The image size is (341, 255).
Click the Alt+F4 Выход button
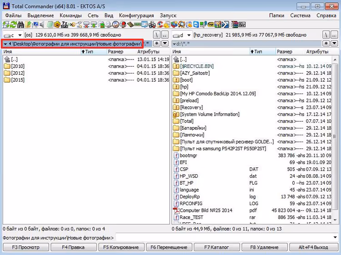(x=313, y=247)
